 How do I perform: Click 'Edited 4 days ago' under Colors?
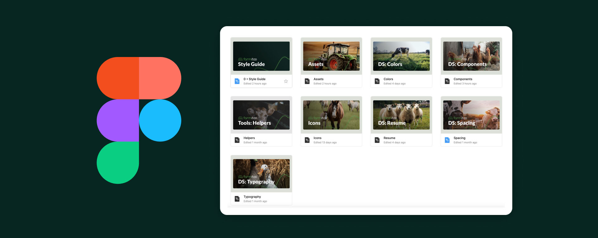pos(395,84)
